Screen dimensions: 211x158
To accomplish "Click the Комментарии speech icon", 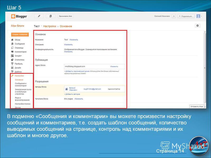I will click(x=12, y=52).
